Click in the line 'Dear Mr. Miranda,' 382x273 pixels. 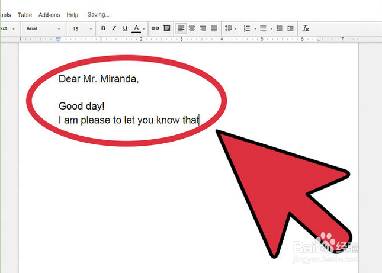[x=99, y=79]
